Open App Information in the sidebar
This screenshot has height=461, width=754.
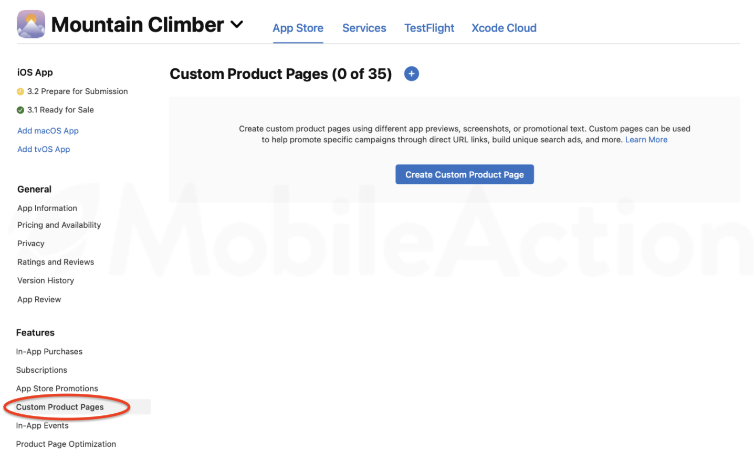tap(47, 208)
